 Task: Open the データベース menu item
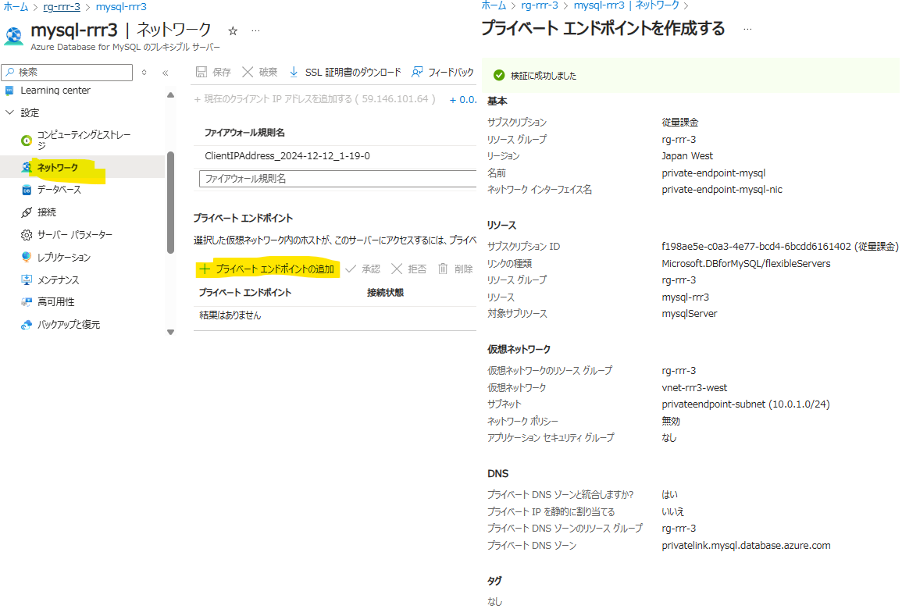tap(59, 190)
